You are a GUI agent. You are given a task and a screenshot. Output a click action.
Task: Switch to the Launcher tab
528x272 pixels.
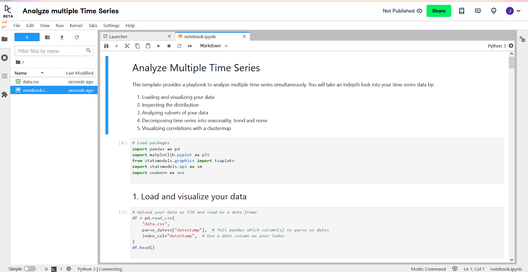[118, 37]
